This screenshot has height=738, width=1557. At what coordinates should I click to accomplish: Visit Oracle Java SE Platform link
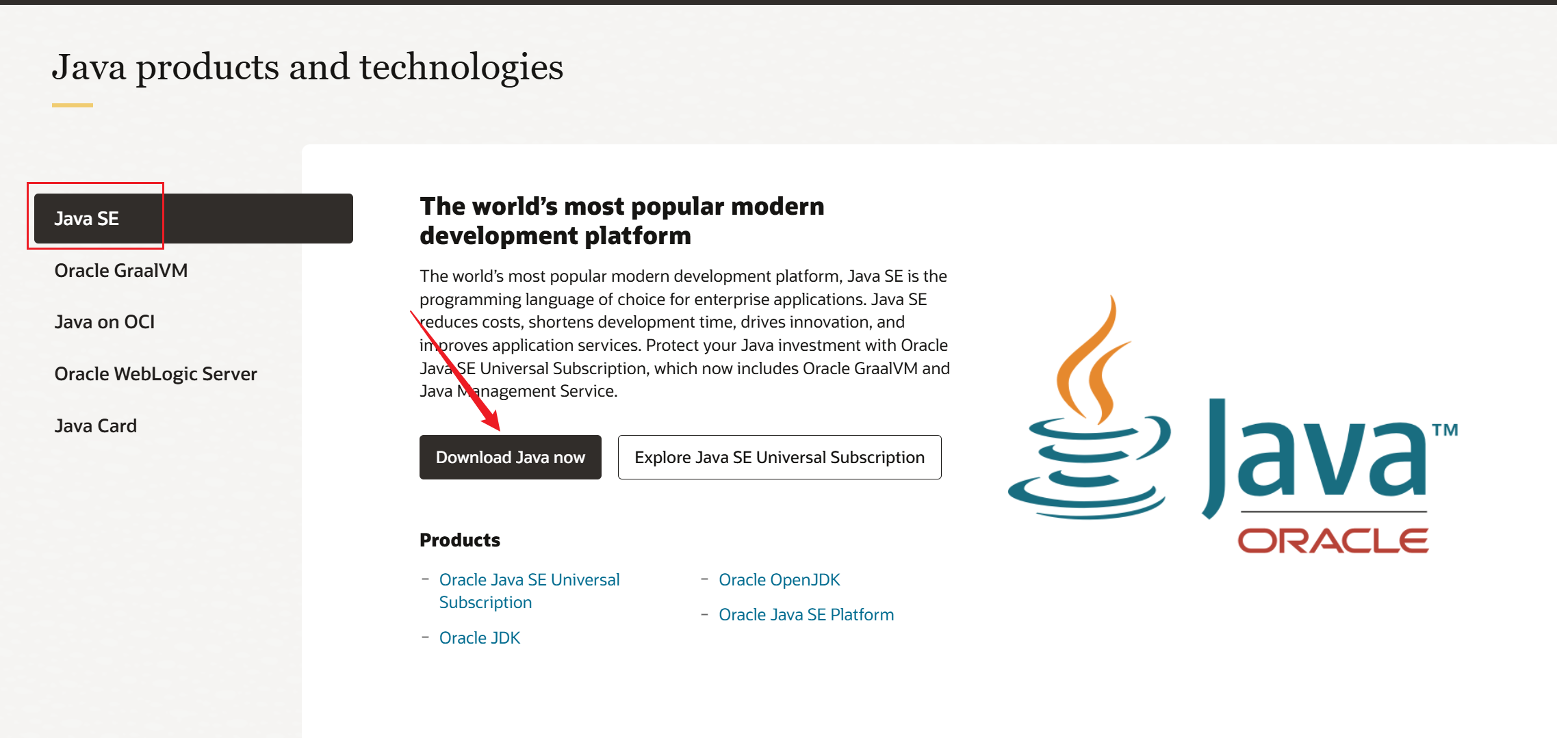point(806,615)
